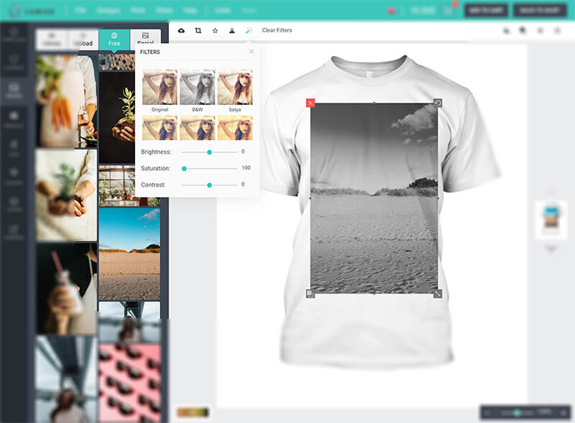Choose the unlabeled filter below B&W

point(197,128)
